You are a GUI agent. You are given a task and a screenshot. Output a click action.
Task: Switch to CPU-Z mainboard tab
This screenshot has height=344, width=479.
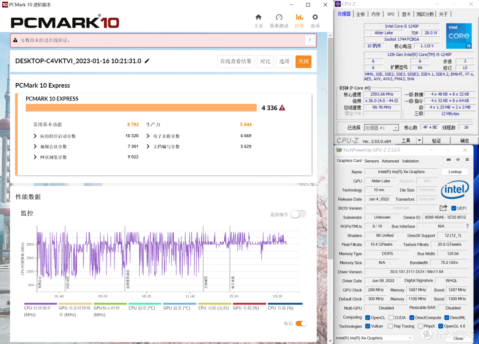pos(361,14)
